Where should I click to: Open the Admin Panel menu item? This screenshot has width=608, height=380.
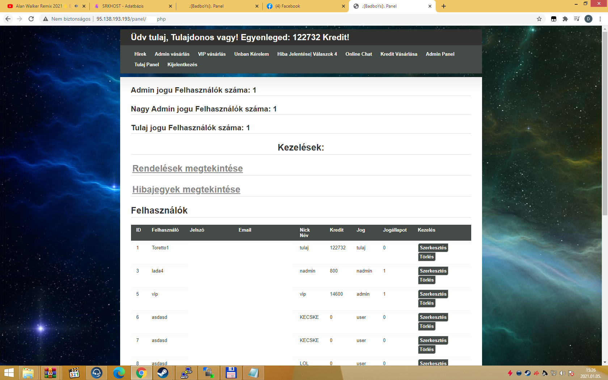pos(440,54)
